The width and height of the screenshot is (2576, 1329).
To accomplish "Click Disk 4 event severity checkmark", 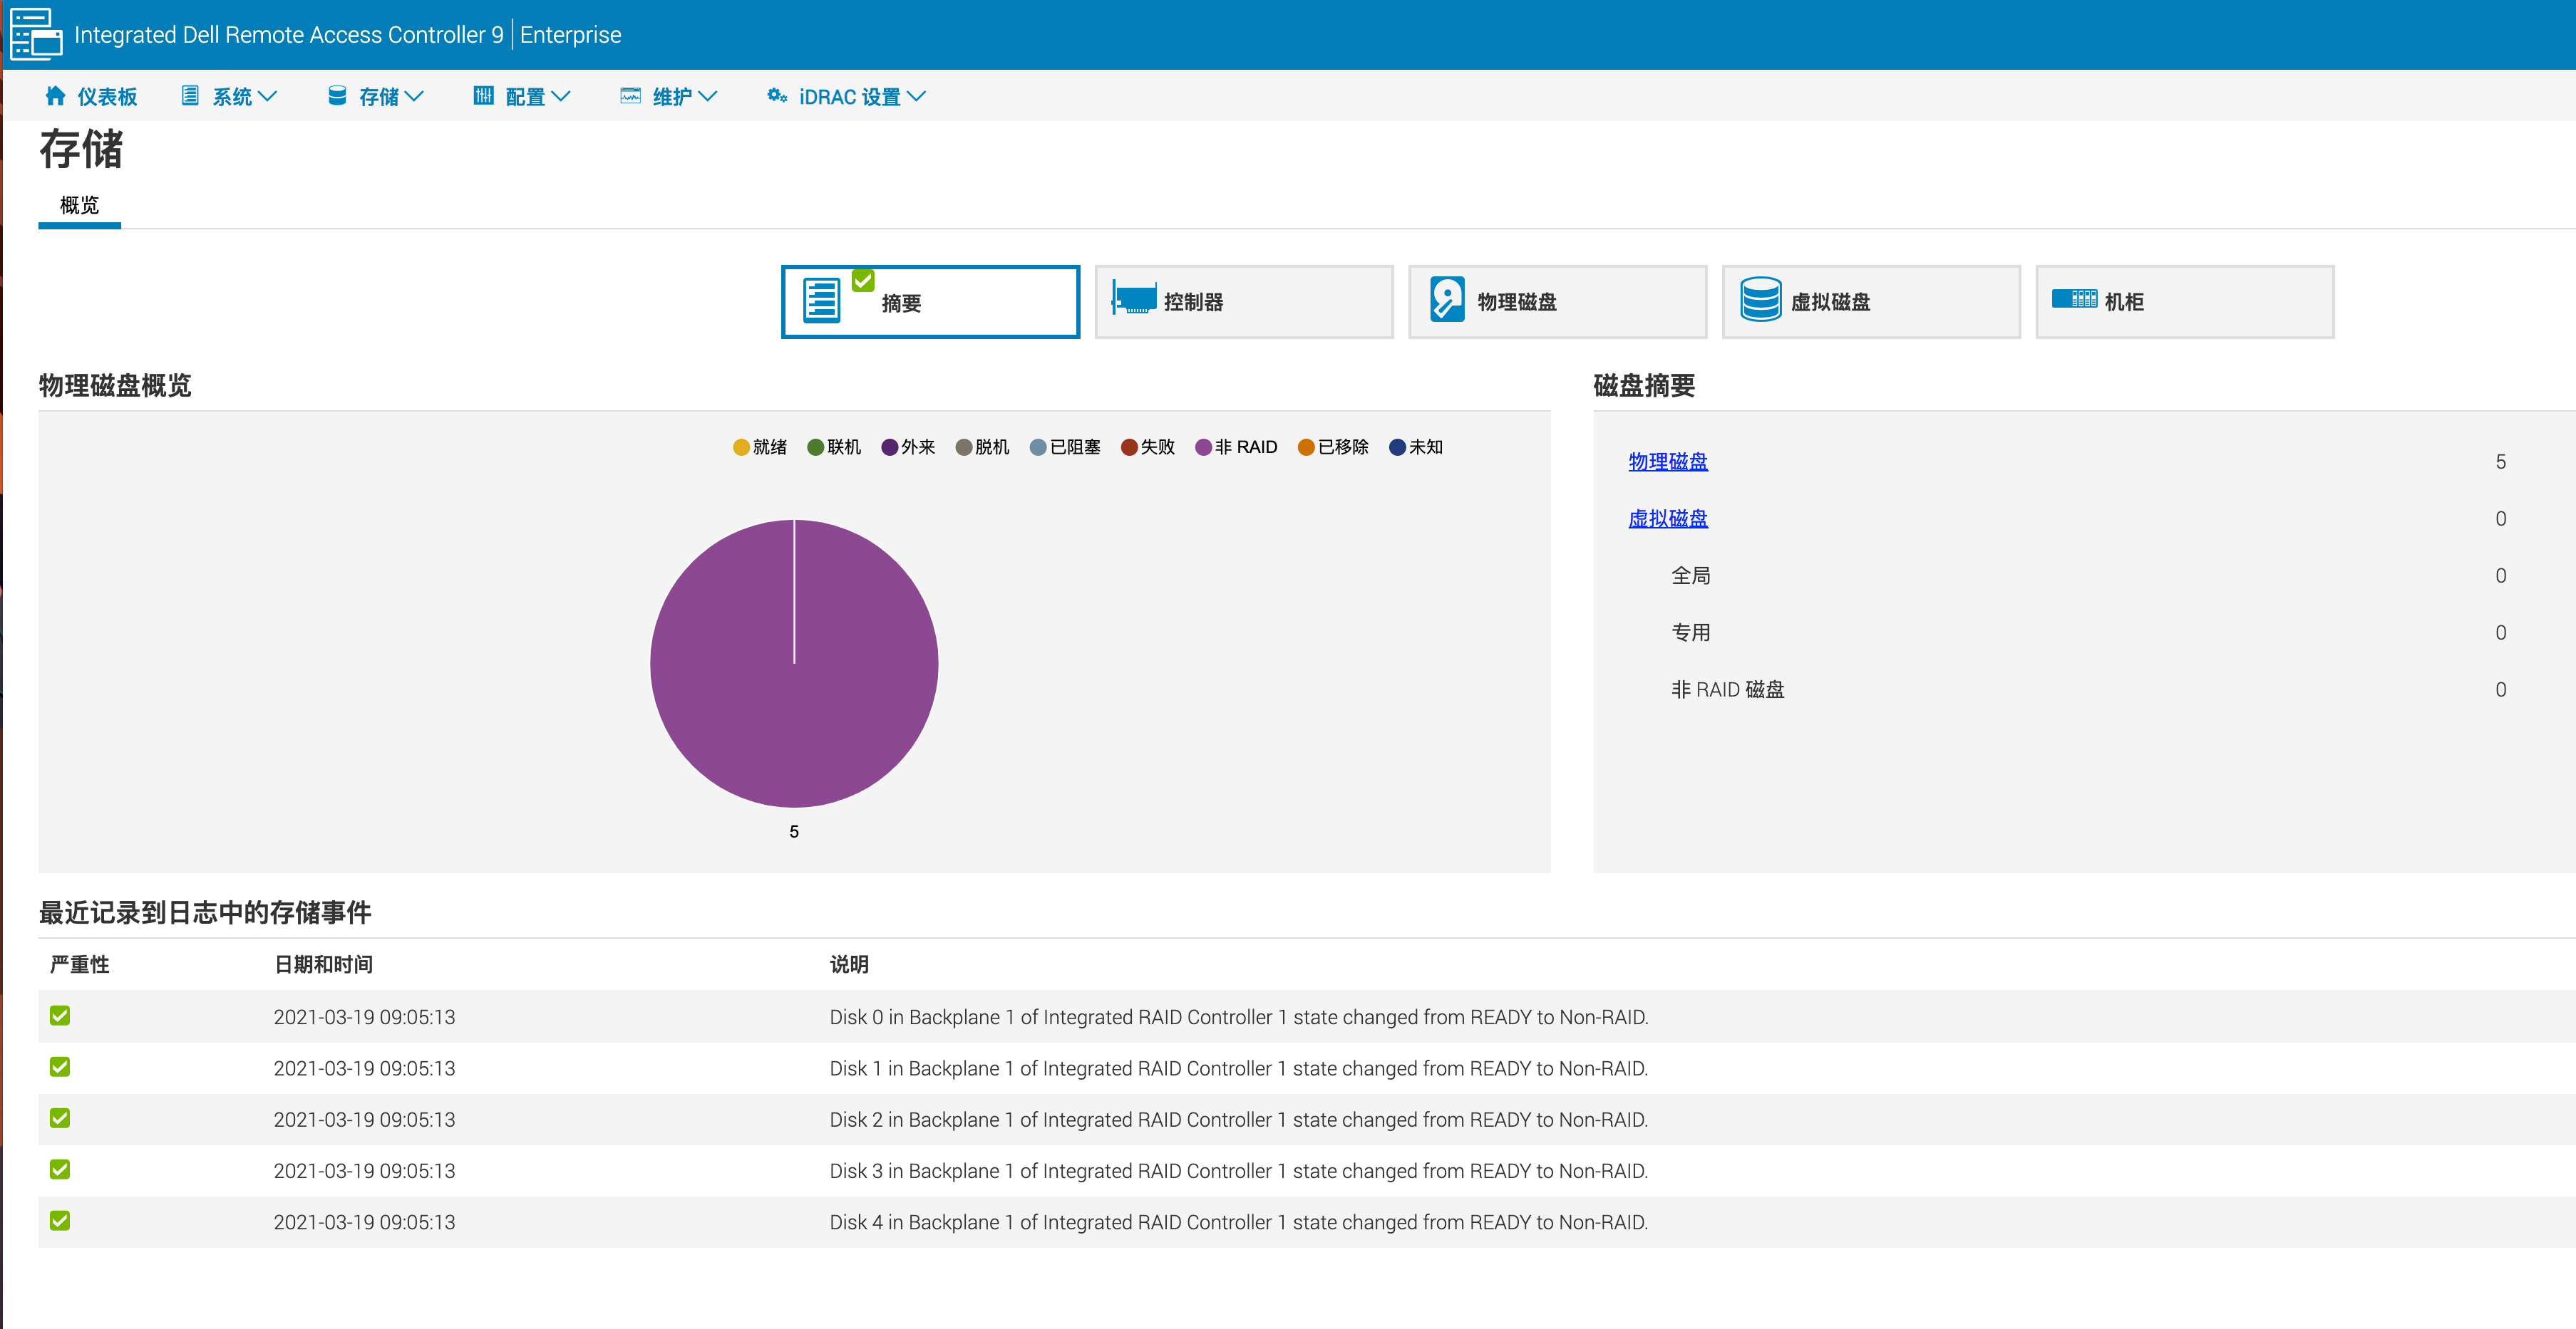I will (x=60, y=1221).
